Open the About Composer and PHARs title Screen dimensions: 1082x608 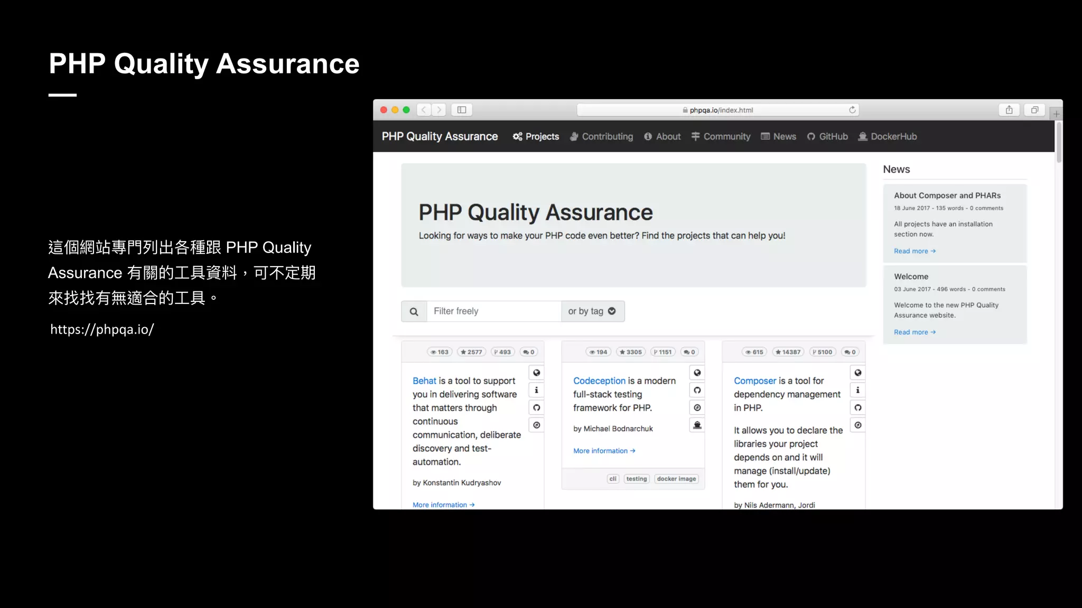(947, 195)
